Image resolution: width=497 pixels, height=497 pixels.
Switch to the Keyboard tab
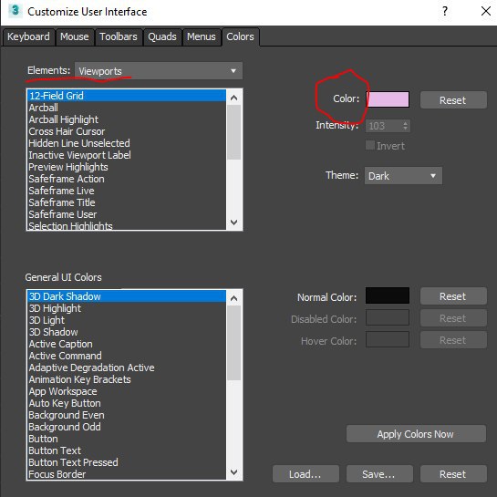tap(28, 36)
